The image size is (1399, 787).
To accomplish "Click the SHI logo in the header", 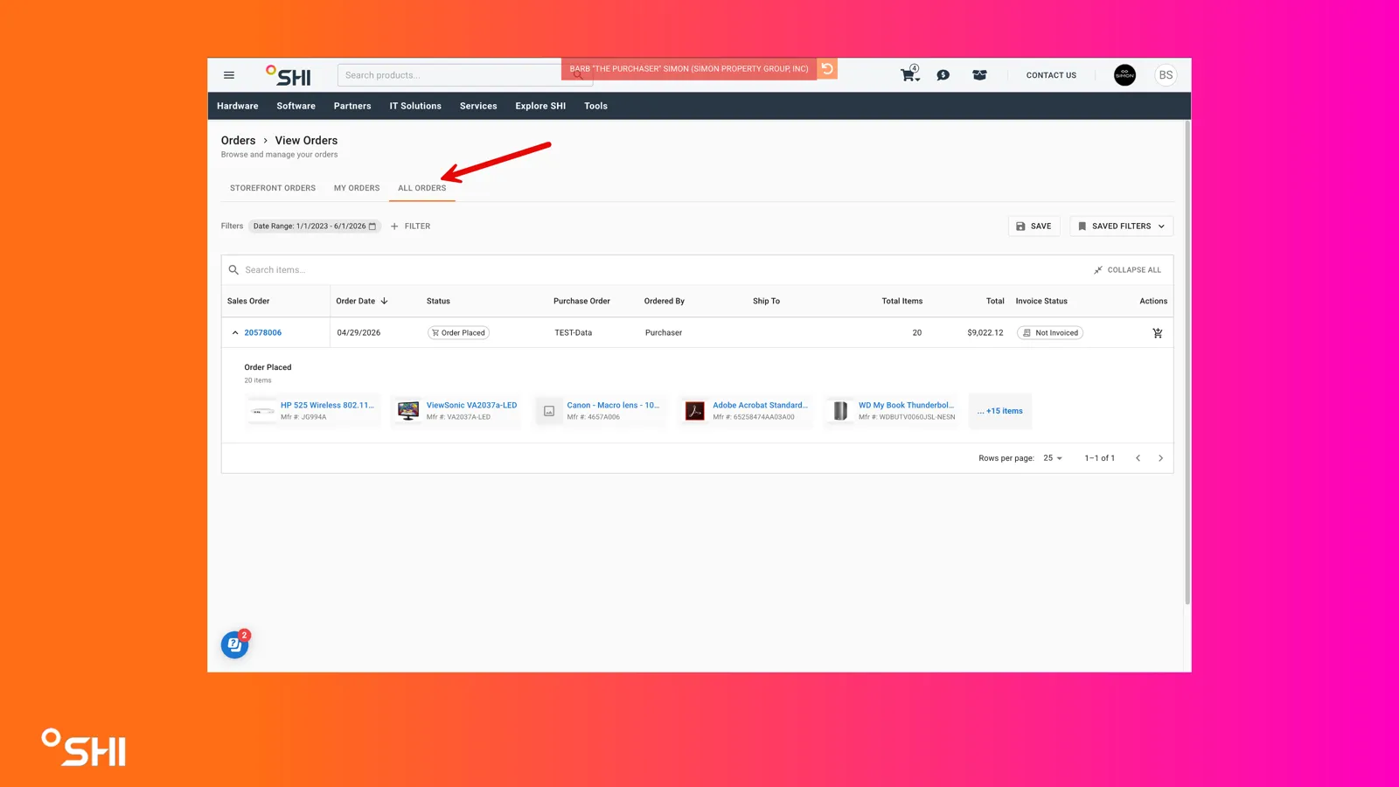I will point(289,75).
